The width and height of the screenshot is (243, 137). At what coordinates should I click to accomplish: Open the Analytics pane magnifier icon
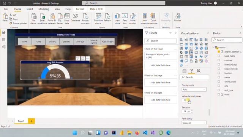(199, 71)
